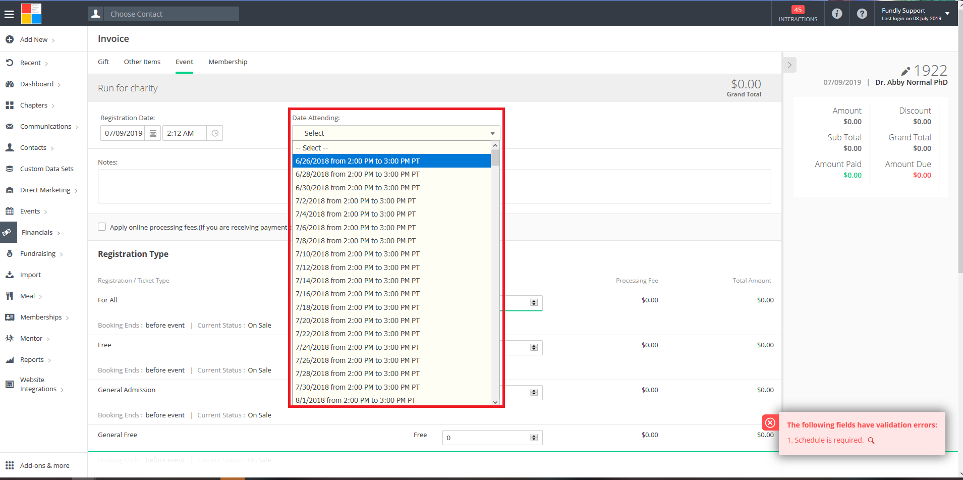Expand the Fundraising submenu

[61, 254]
